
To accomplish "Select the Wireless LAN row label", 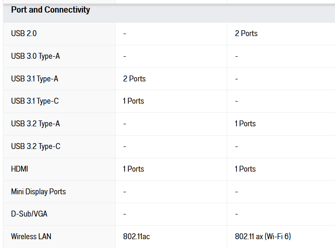I will click(31, 237).
